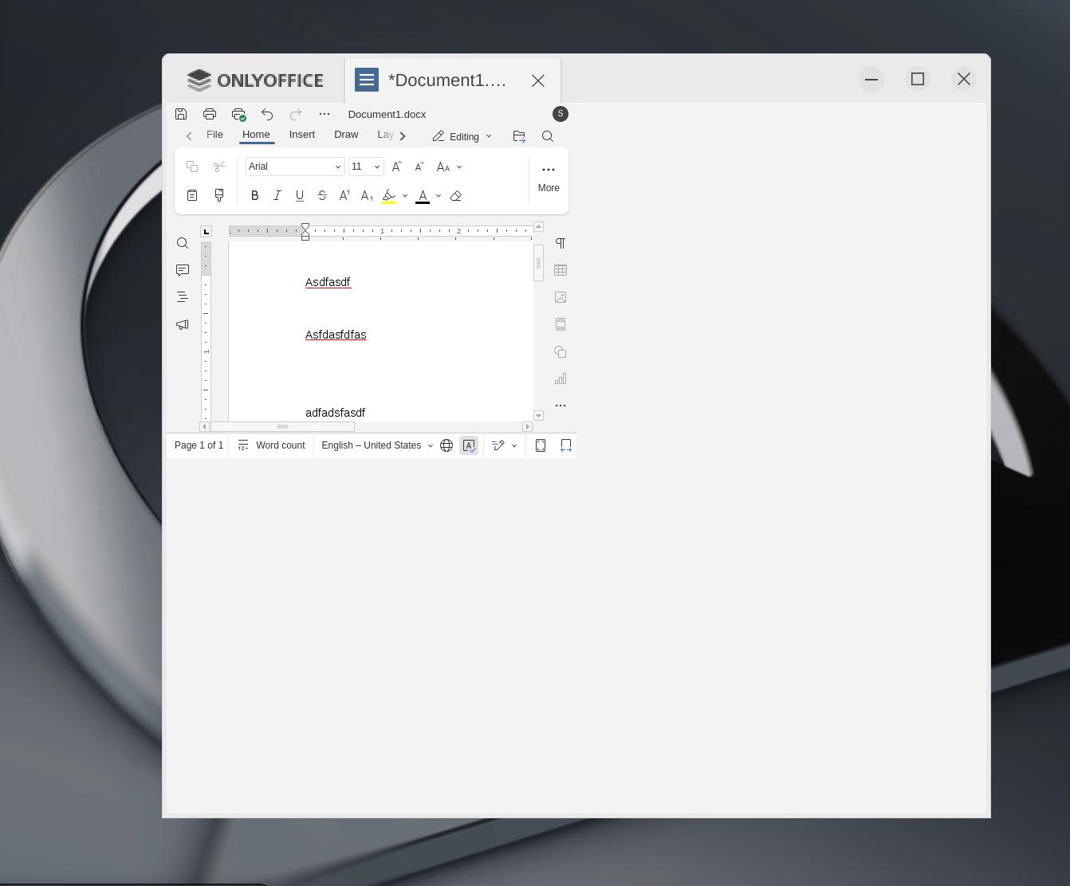1070x886 pixels.
Task: Click the horizontal scrollbar thumb
Action: tap(282, 427)
